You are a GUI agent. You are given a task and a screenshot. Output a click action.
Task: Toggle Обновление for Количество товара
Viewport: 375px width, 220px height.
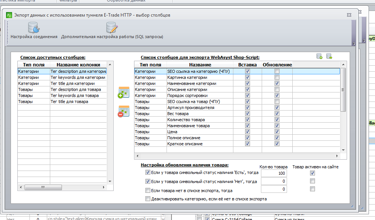click(x=277, y=120)
